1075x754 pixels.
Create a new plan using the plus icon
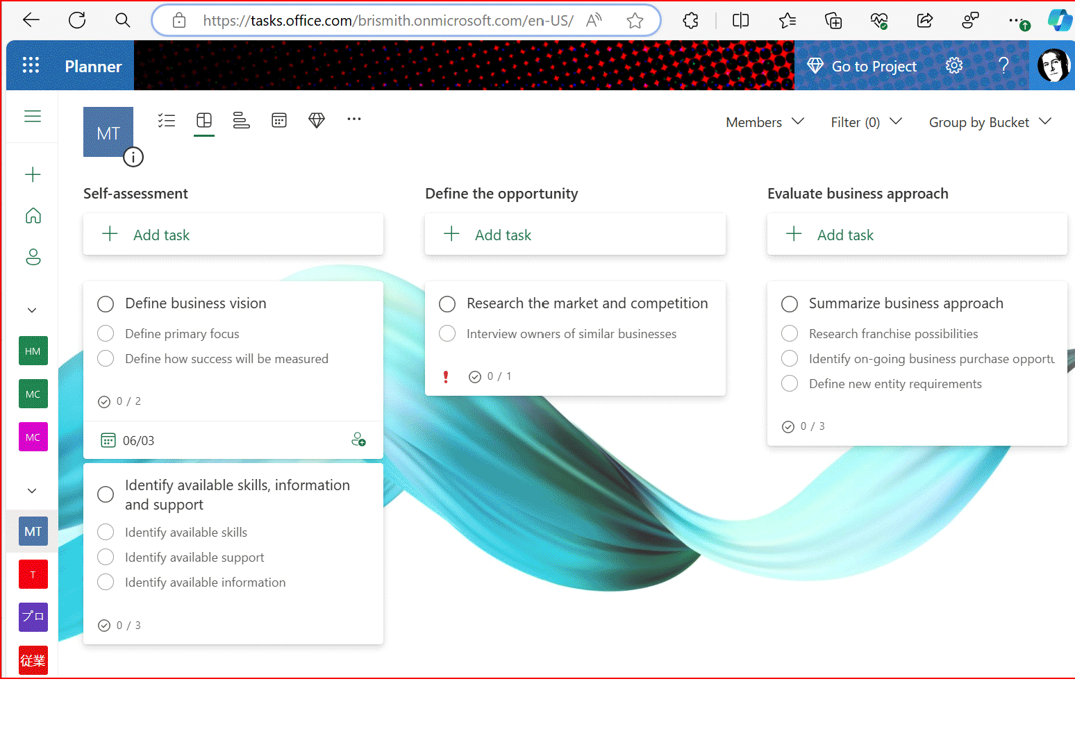tap(33, 174)
